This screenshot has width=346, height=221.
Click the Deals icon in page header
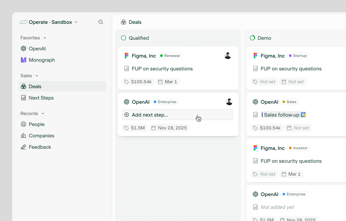click(123, 22)
